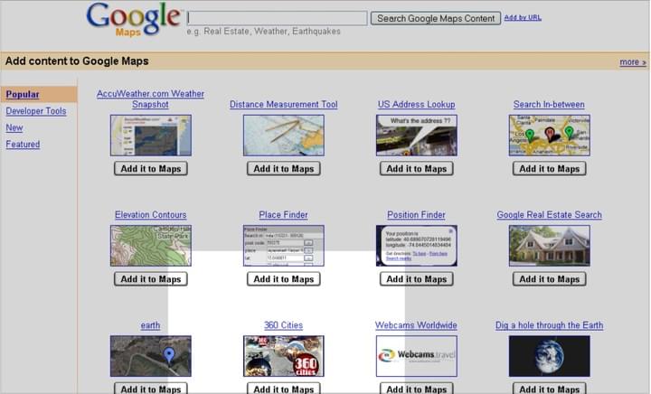This screenshot has height=394, width=651.
Task: Add AccuWeather Weather Snapshot to Maps
Action: point(151,169)
